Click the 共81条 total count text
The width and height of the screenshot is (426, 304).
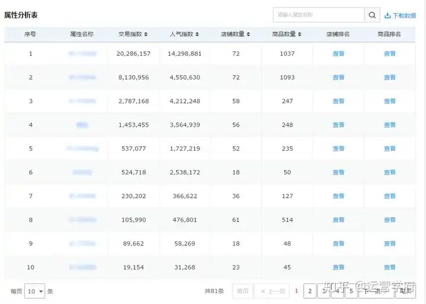[214, 291]
